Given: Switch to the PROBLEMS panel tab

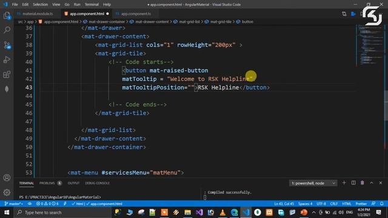Looking at the screenshot, I should click(47, 183).
